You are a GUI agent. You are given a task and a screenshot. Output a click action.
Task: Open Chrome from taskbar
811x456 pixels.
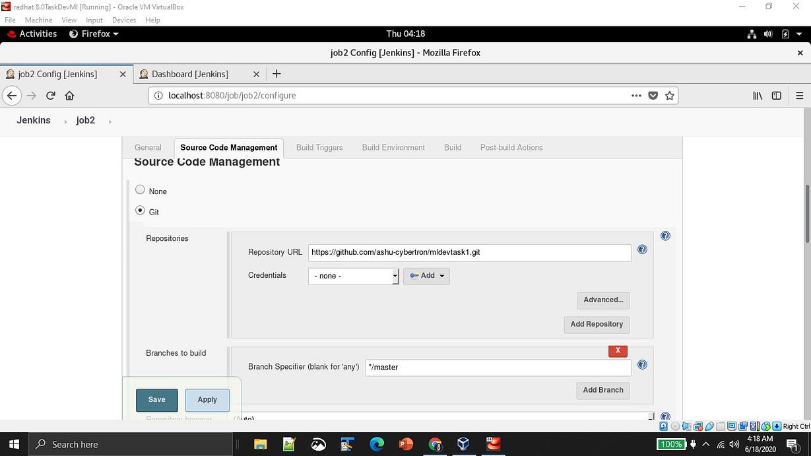click(x=435, y=444)
